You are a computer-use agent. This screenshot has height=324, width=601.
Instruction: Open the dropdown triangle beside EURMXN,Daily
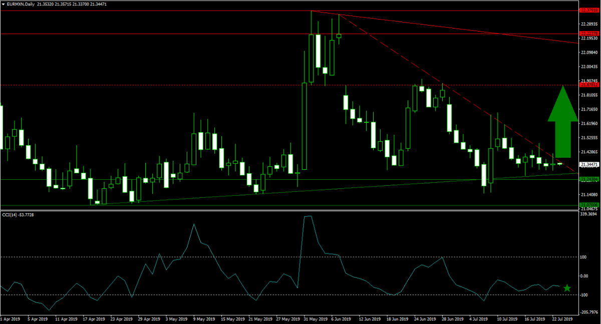tap(4, 3)
